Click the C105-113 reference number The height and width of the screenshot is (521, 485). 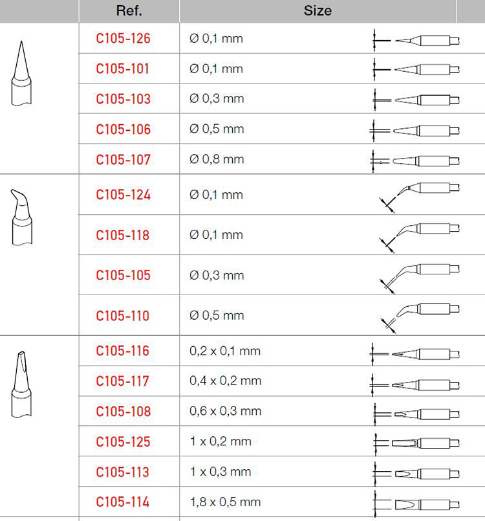tap(124, 471)
